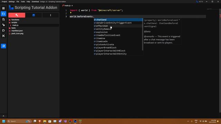Viewport: 221px width, 124px height.
Task: Open the Windows Start menu
Action: (x=4, y=121)
